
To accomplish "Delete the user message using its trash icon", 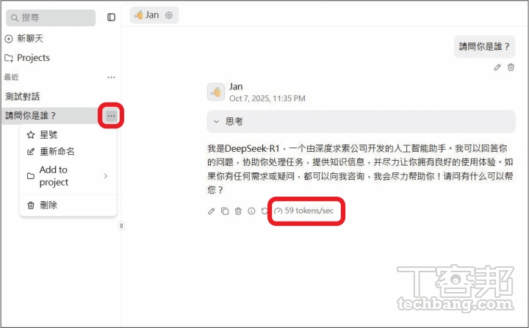I will pos(511,67).
